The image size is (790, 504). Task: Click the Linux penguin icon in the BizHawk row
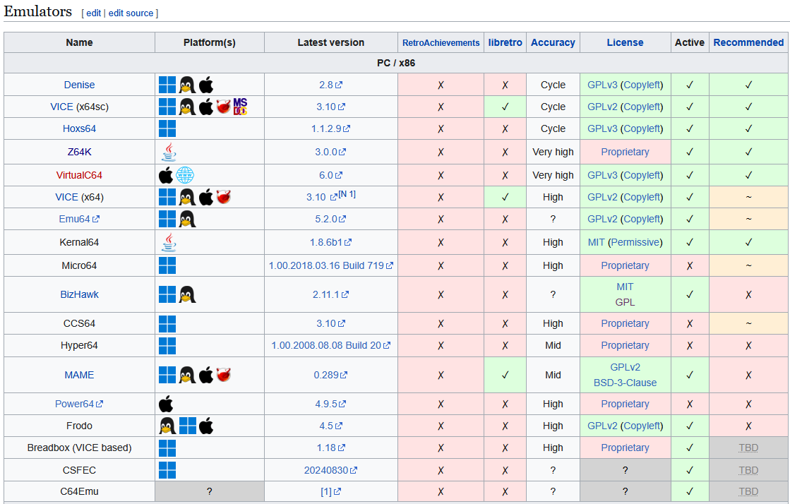[x=187, y=294]
